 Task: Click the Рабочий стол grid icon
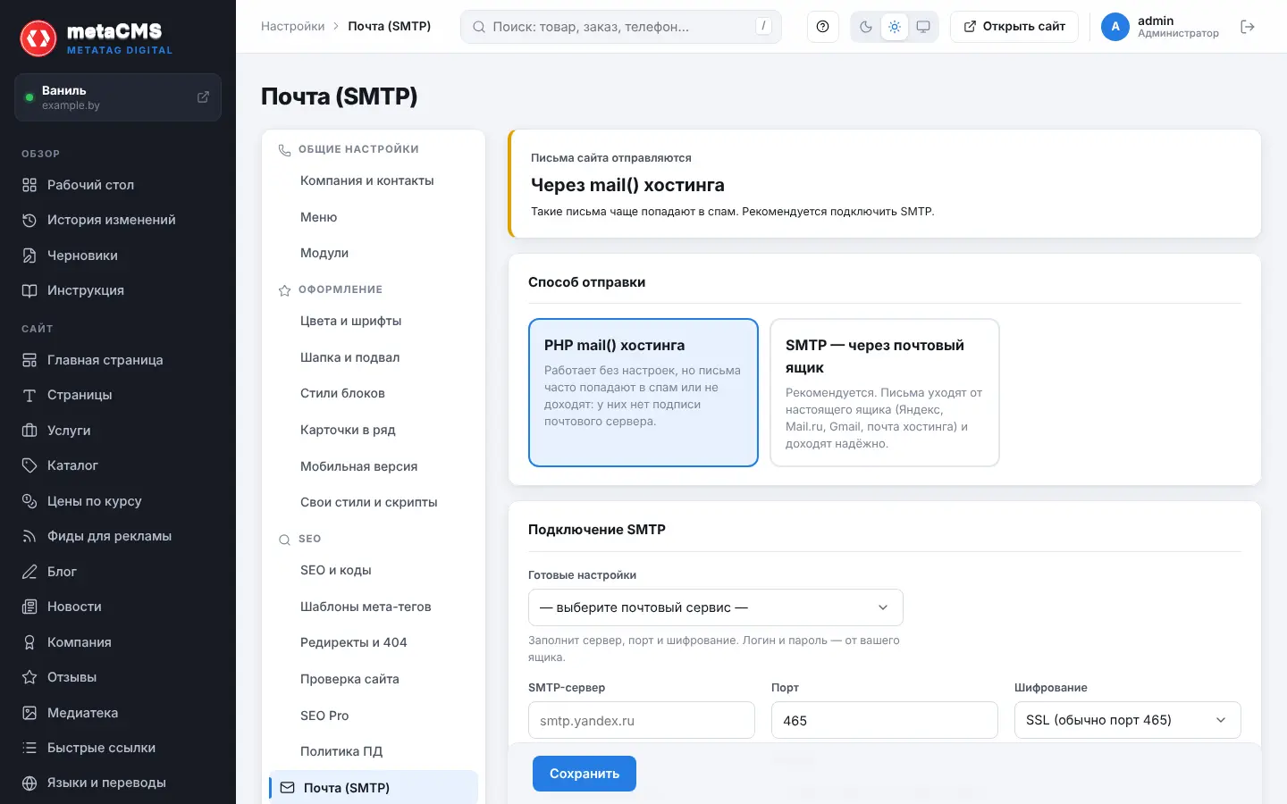pos(29,185)
